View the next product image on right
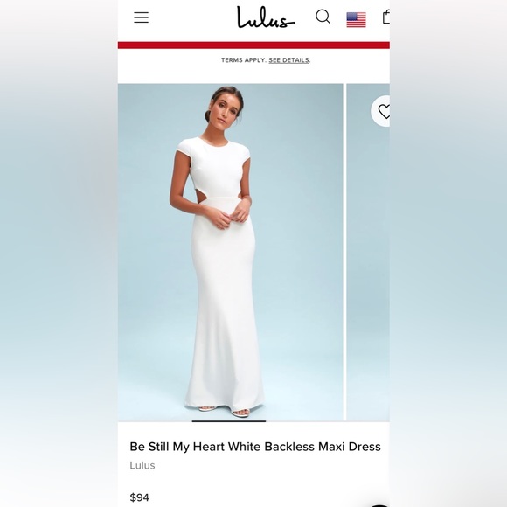Viewport: 507px width, 507px height. point(368,253)
